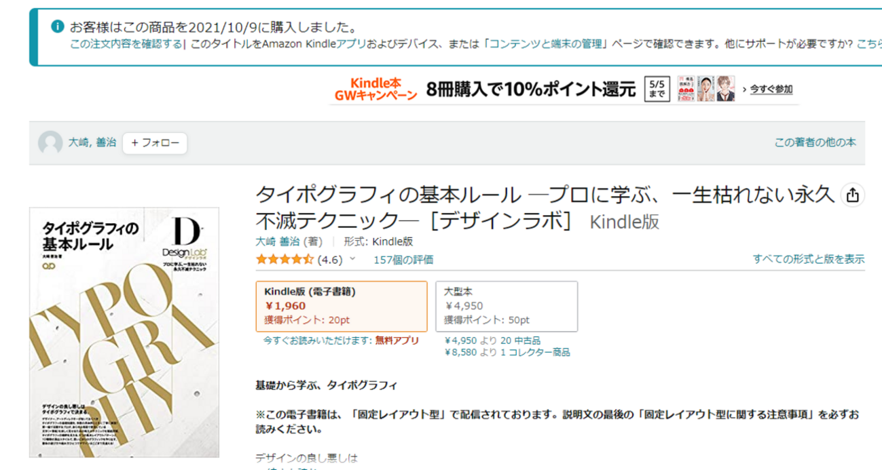
Task: Open コンテンツと端末の管理 link
Action: click(x=546, y=44)
